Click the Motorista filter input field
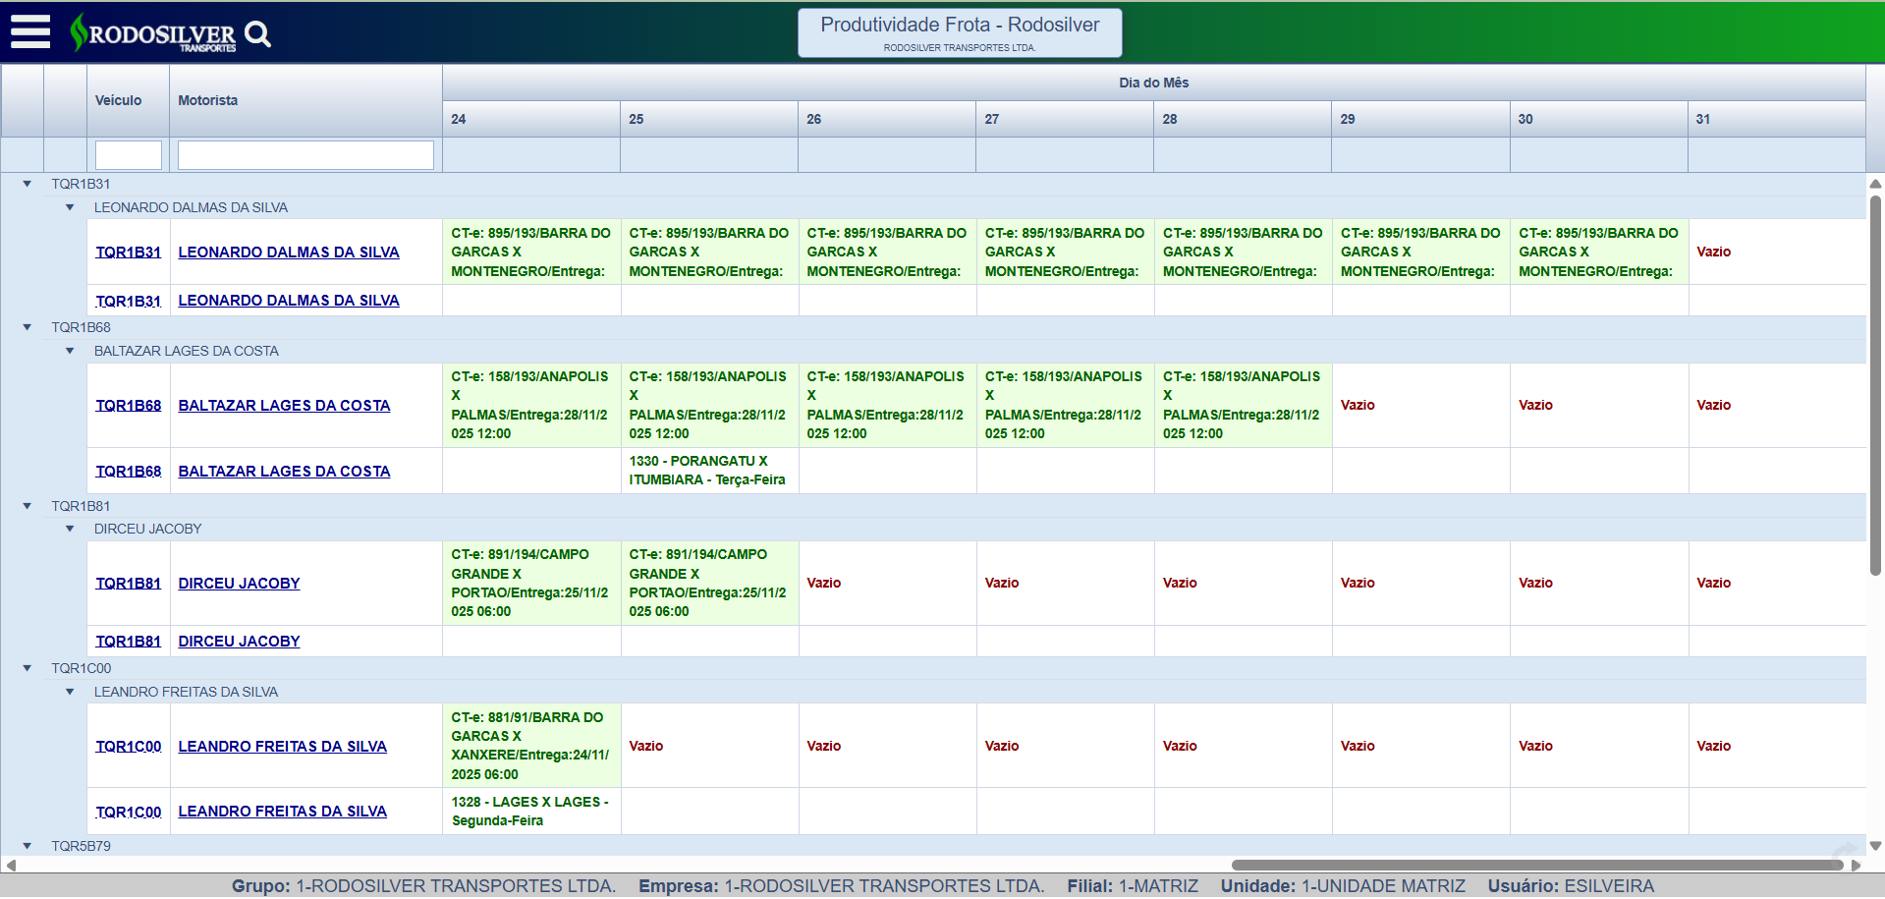The image size is (1885, 899). point(305,155)
